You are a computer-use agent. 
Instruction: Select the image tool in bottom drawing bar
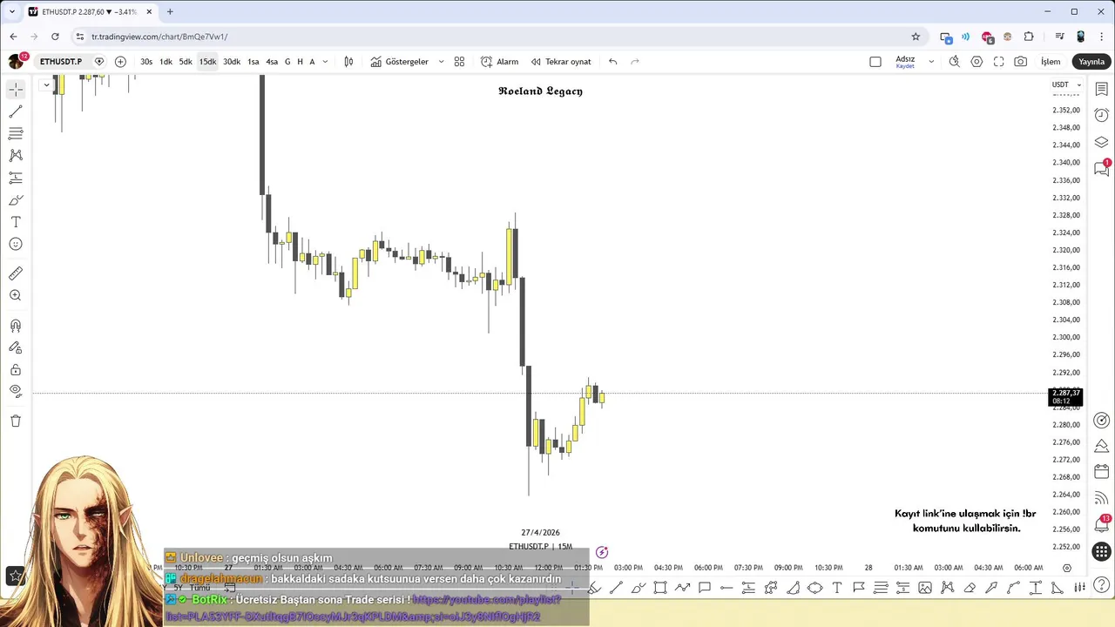tap(925, 588)
